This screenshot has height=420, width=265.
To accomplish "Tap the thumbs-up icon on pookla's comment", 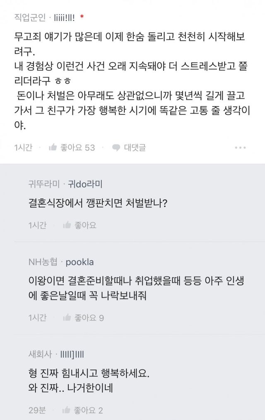I will [67, 318].
